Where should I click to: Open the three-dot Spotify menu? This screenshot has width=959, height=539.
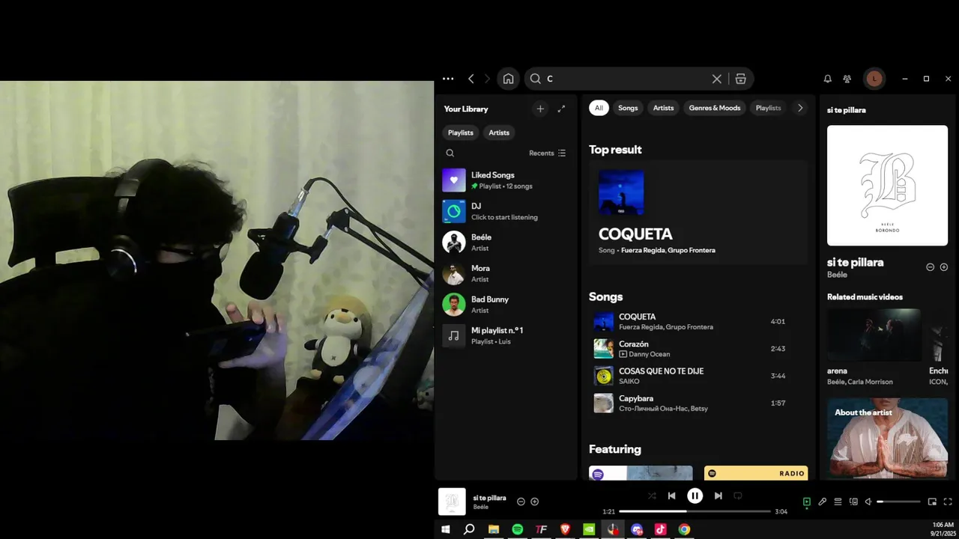click(x=448, y=79)
